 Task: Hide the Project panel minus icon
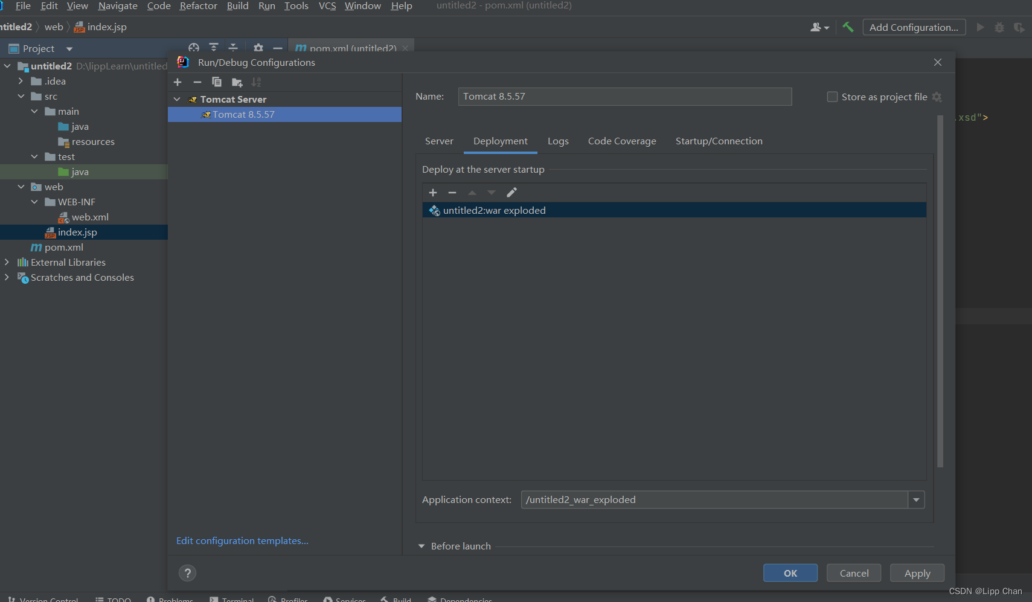pos(278,48)
